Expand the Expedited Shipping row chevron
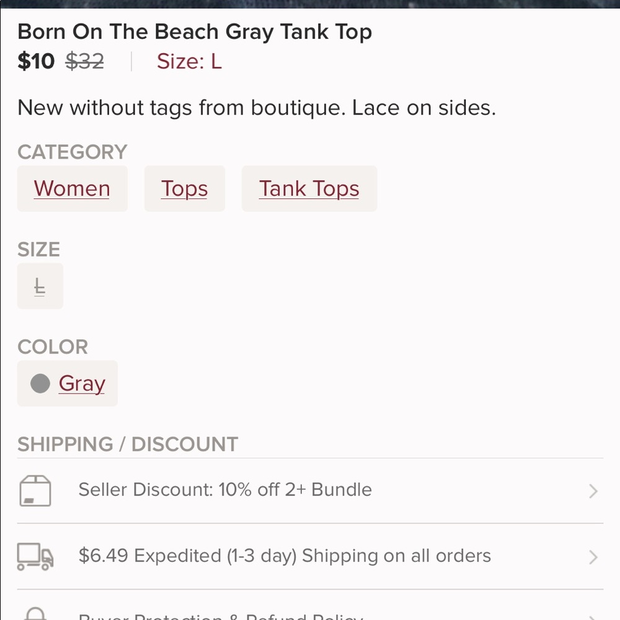 point(593,557)
